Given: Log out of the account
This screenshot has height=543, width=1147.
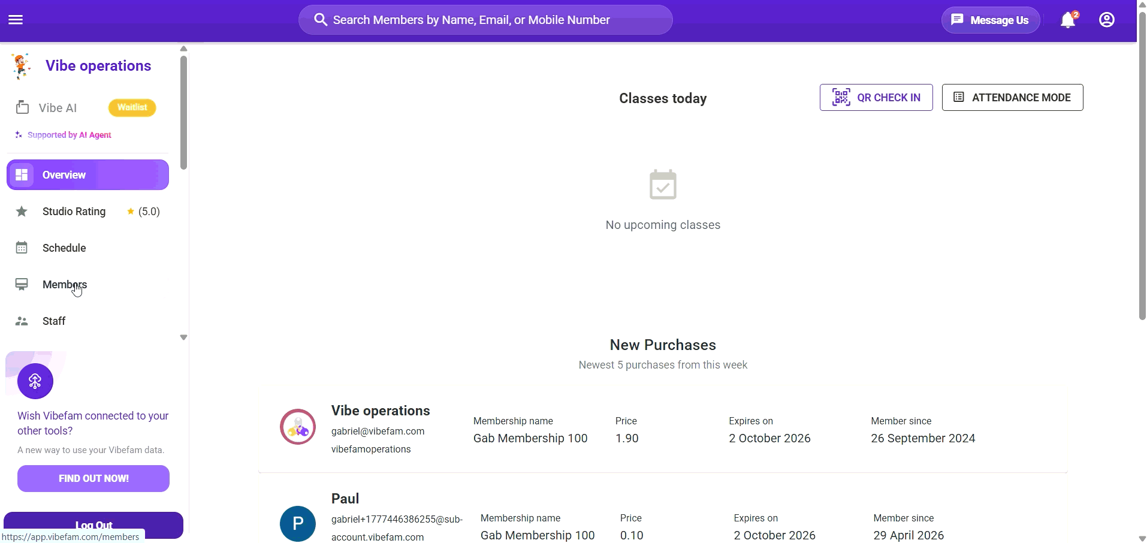Looking at the screenshot, I should pos(93,525).
